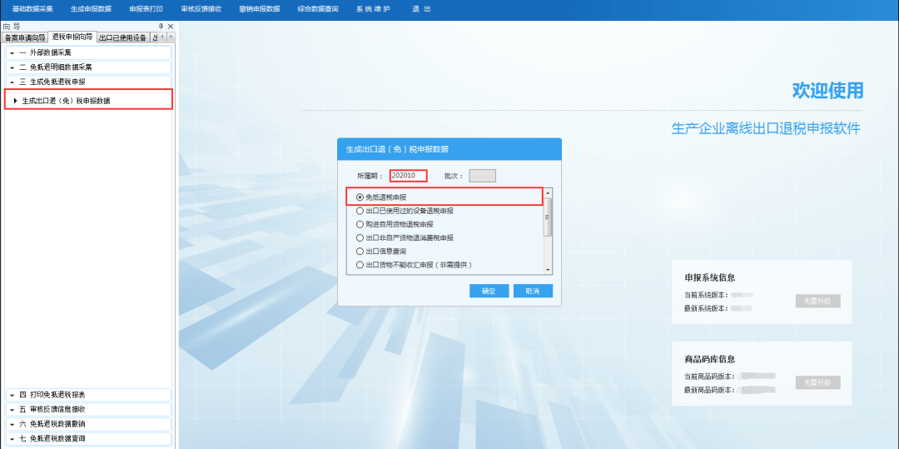Image resolution: width=899 pixels, height=449 pixels.
Task: Close the 向导 side panel
Action: 171,27
